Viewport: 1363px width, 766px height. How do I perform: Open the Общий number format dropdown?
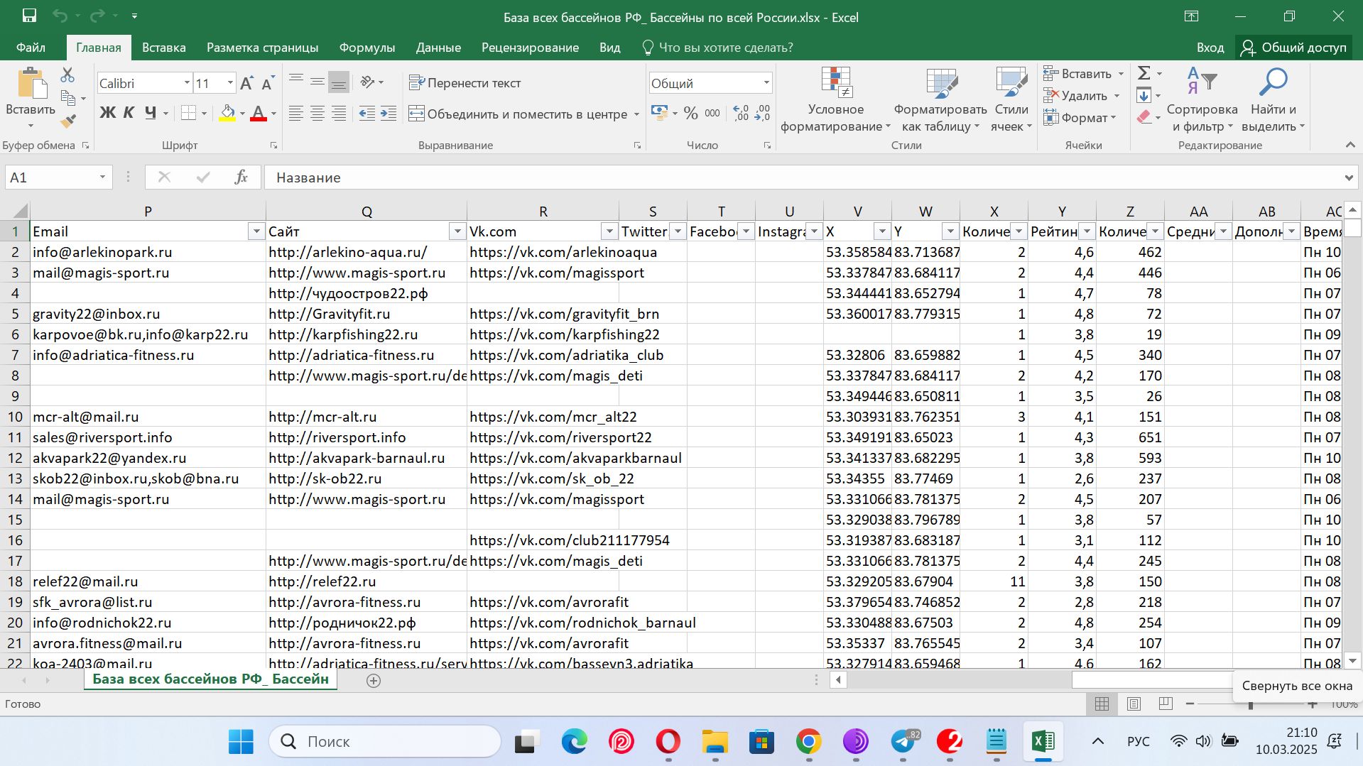(x=766, y=83)
